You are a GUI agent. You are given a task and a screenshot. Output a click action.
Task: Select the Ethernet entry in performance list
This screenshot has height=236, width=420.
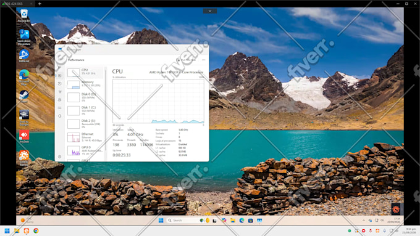click(x=85, y=137)
